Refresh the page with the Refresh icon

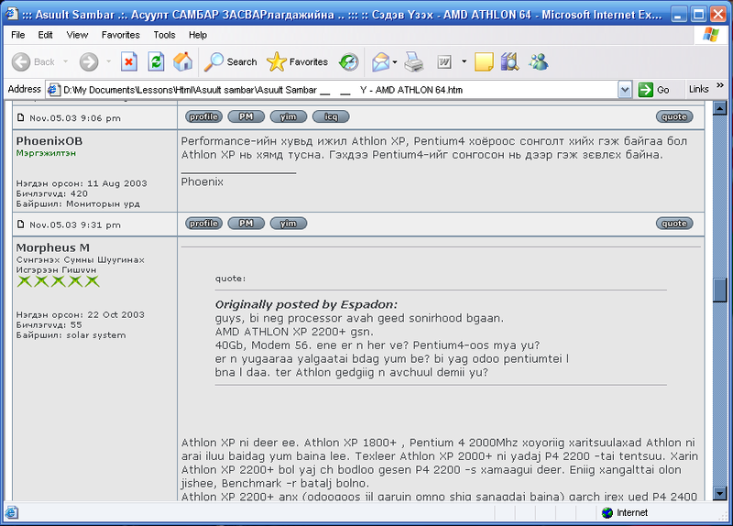coord(156,62)
